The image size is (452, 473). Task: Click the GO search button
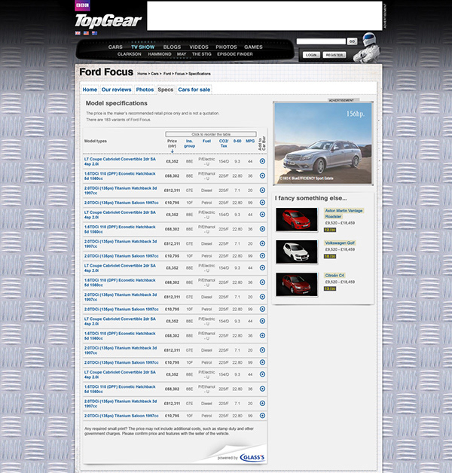[x=352, y=41]
